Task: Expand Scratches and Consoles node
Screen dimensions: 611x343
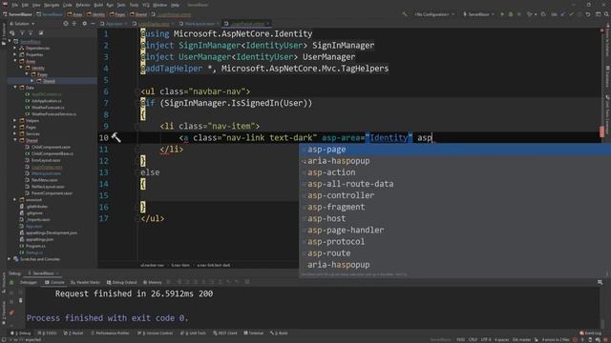Action: [x=10, y=259]
